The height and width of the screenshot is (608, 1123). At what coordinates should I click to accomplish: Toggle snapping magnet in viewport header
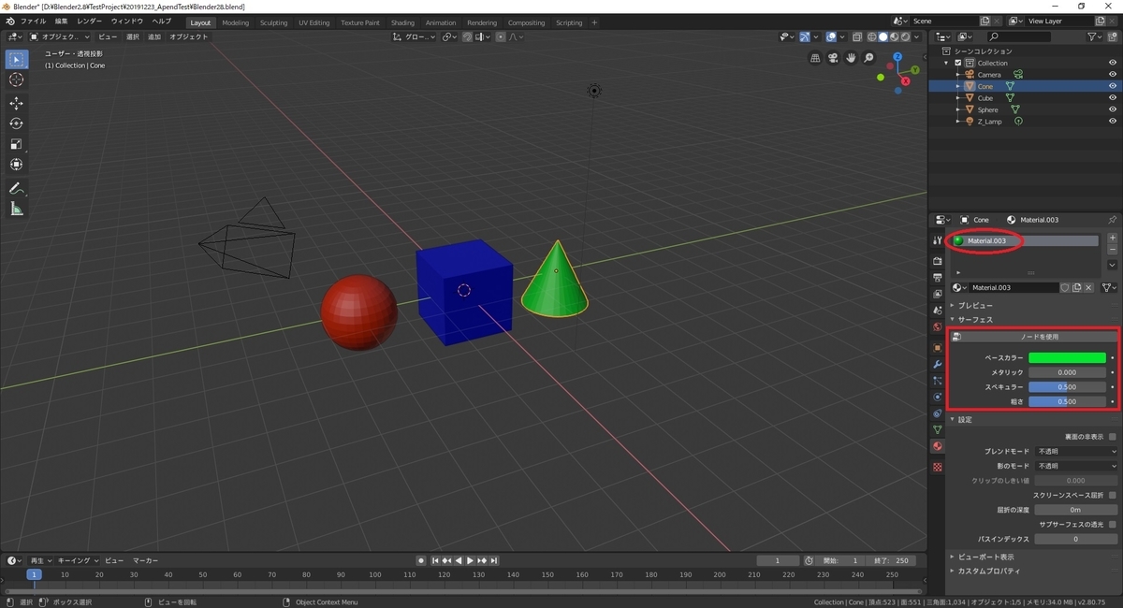465,37
